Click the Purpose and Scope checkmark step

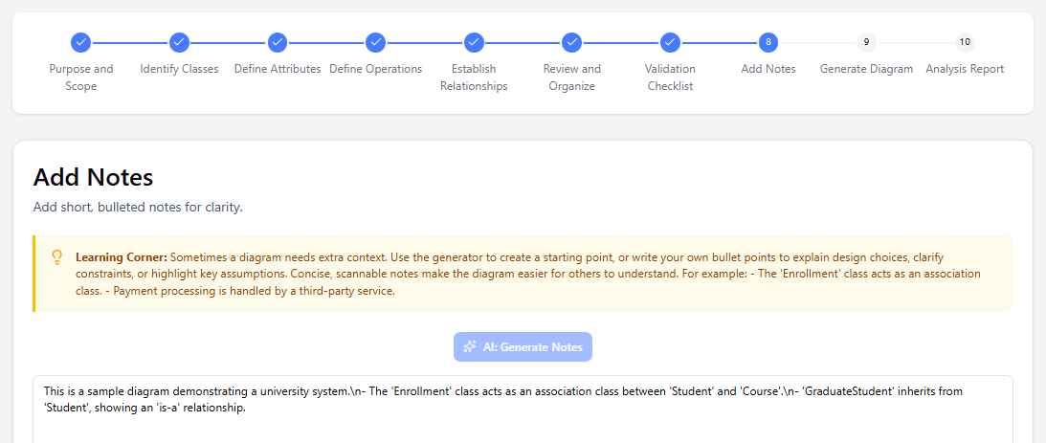81,42
